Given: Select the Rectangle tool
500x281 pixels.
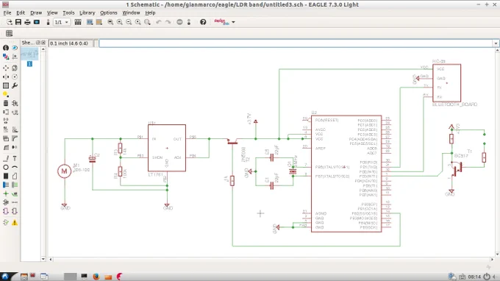Looking at the screenshot, I should [6, 176].
